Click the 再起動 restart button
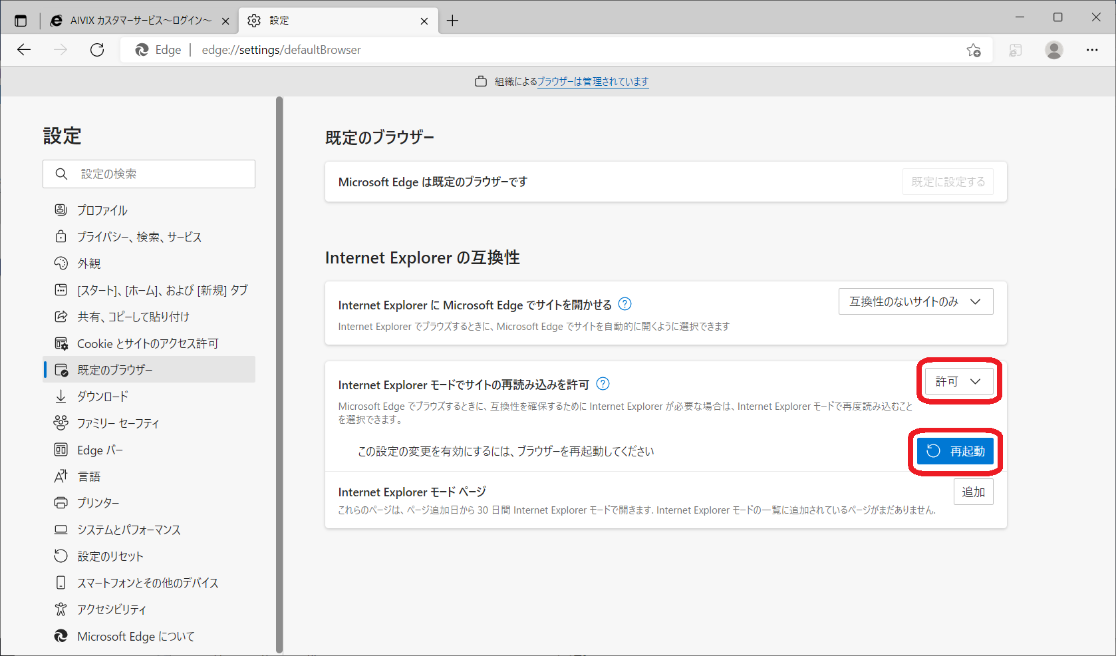Screen dimensions: 1116x656 (x=955, y=451)
